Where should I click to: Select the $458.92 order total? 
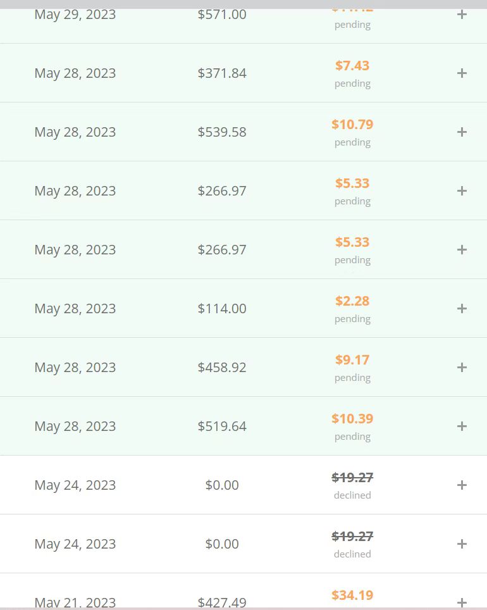click(x=222, y=368)
